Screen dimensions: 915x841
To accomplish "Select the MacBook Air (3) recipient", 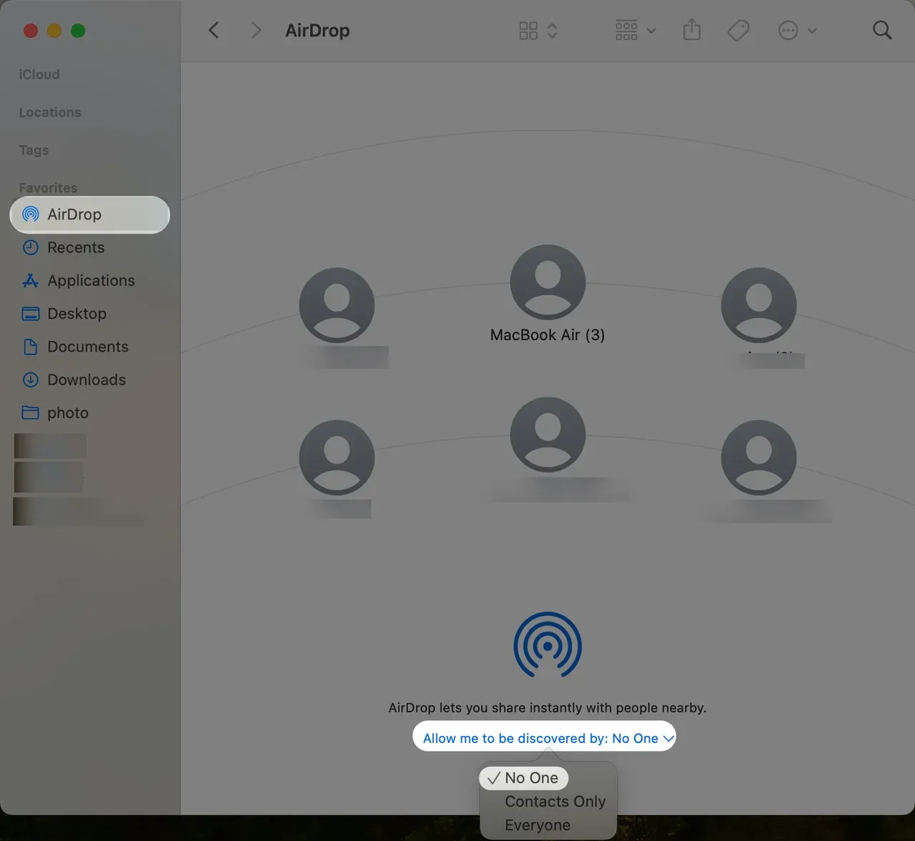I will click(548, 282).
